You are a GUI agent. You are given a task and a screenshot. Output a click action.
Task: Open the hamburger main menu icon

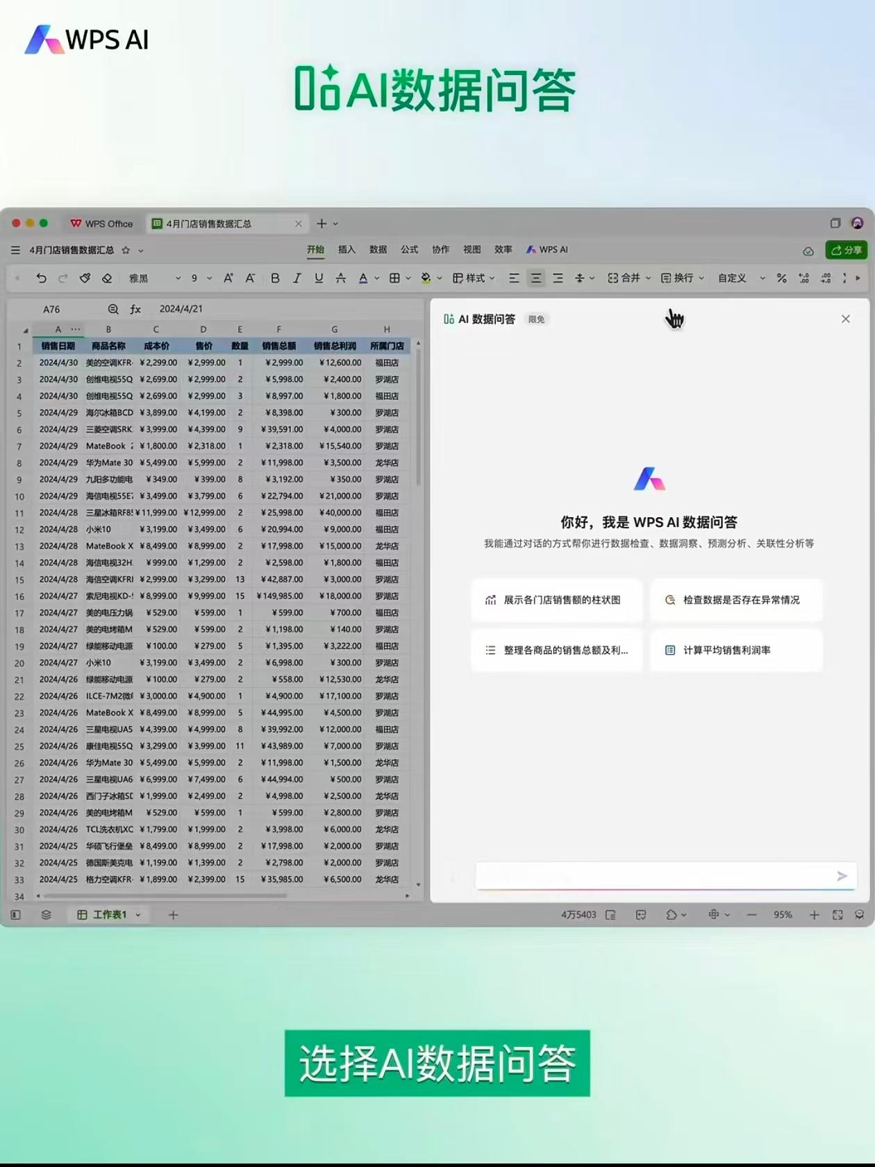pyautogui.click(x=15, y=250)
